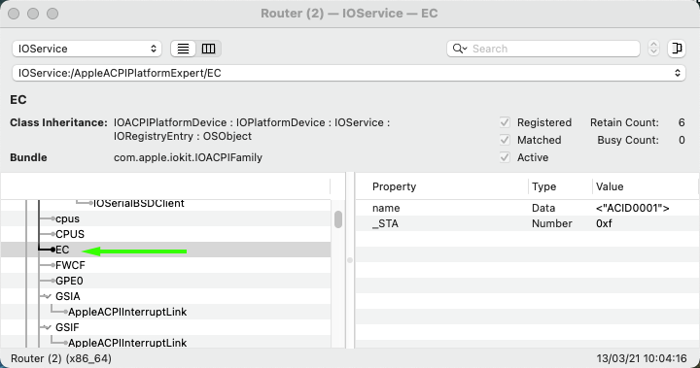Toggle the Registered checkbox
The image size is (700, 368).
(505, 122)
